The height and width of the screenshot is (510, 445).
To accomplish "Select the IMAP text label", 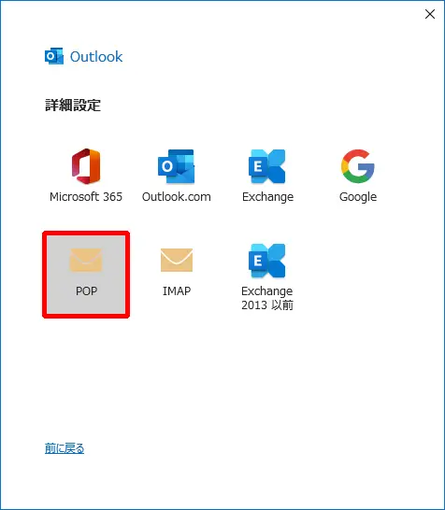I will (177, 290).
